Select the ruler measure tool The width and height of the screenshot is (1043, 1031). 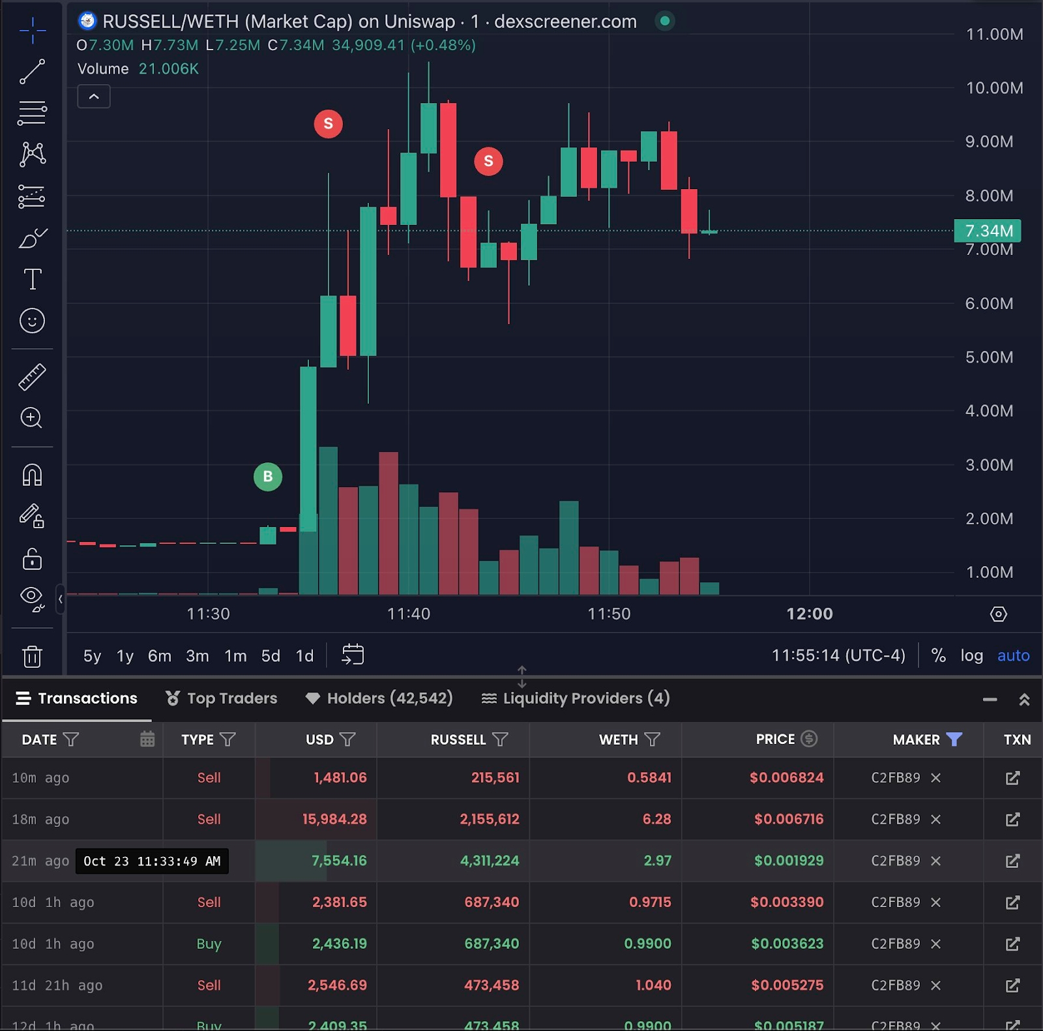coord(32,377)
